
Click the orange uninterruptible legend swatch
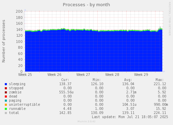tap(6, 105)
